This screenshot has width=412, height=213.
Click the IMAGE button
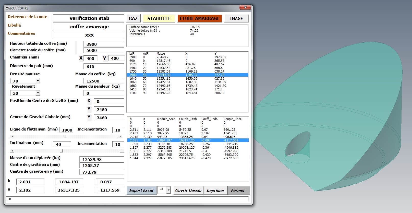point(236,18)
